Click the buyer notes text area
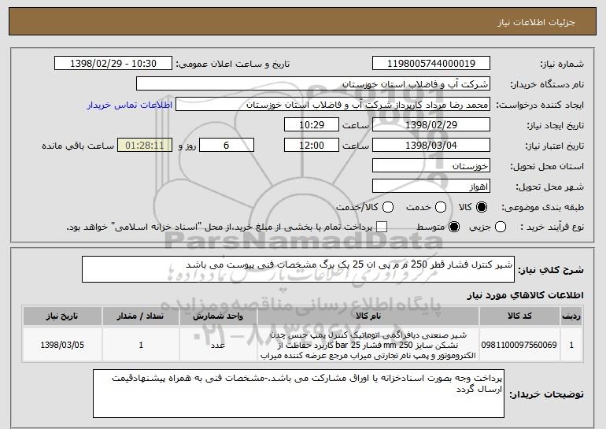This screenshot has width=606, height=429. 298,394
